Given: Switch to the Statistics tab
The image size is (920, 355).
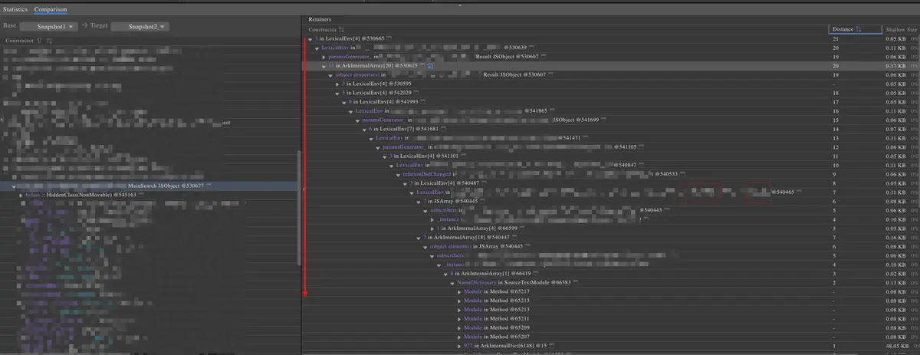Looking at the screenshot, I should click(x=16, y=9).
